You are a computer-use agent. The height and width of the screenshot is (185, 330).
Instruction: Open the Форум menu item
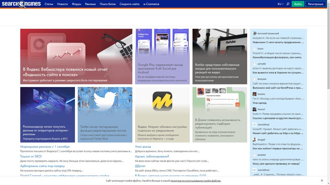(x=76, y=4)
